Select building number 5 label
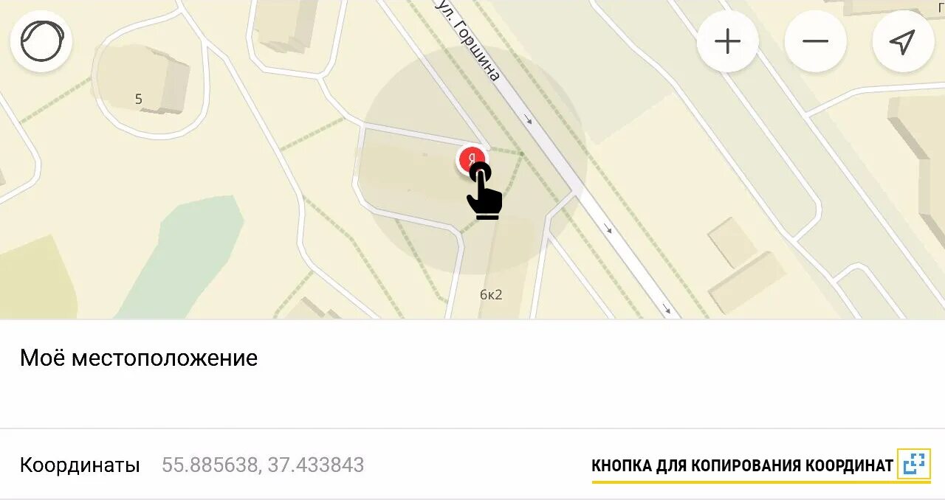The width and height of the screenshot is (945, 500). 138,99
